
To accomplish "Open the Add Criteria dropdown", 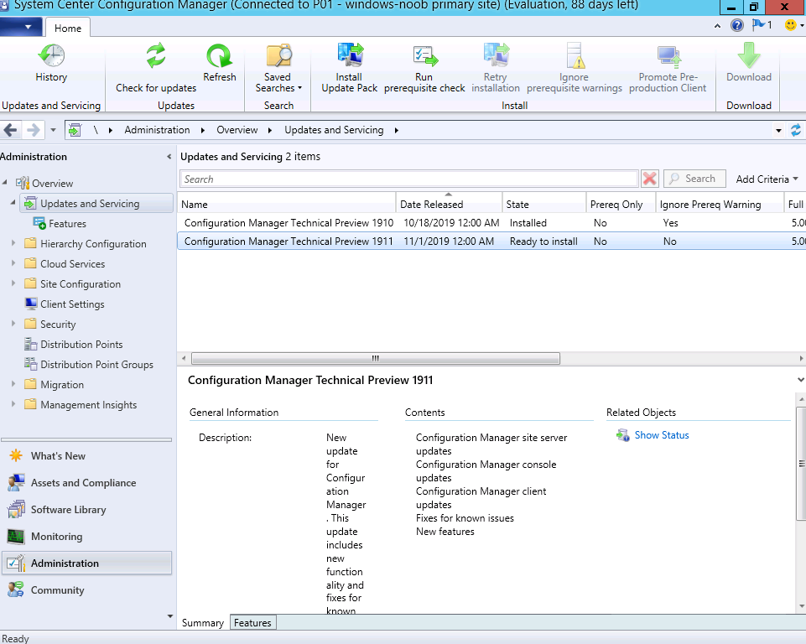I will (x=767, y=179).
